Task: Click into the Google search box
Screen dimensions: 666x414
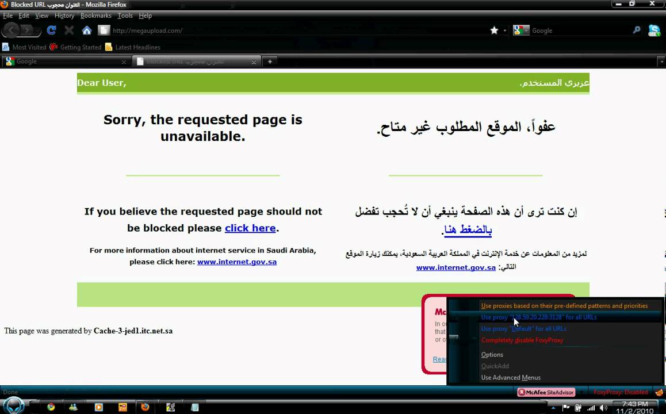Action: (580, 30)
